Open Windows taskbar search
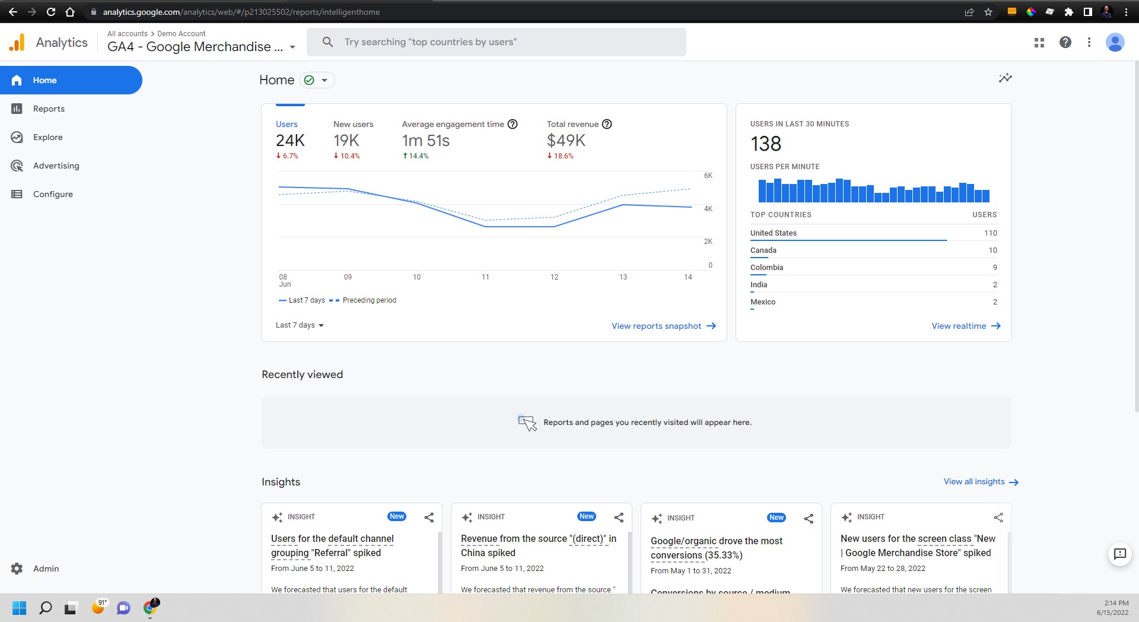Image resolution: width=1139 pixels, height=622 pixels. [x=45, y=608]
